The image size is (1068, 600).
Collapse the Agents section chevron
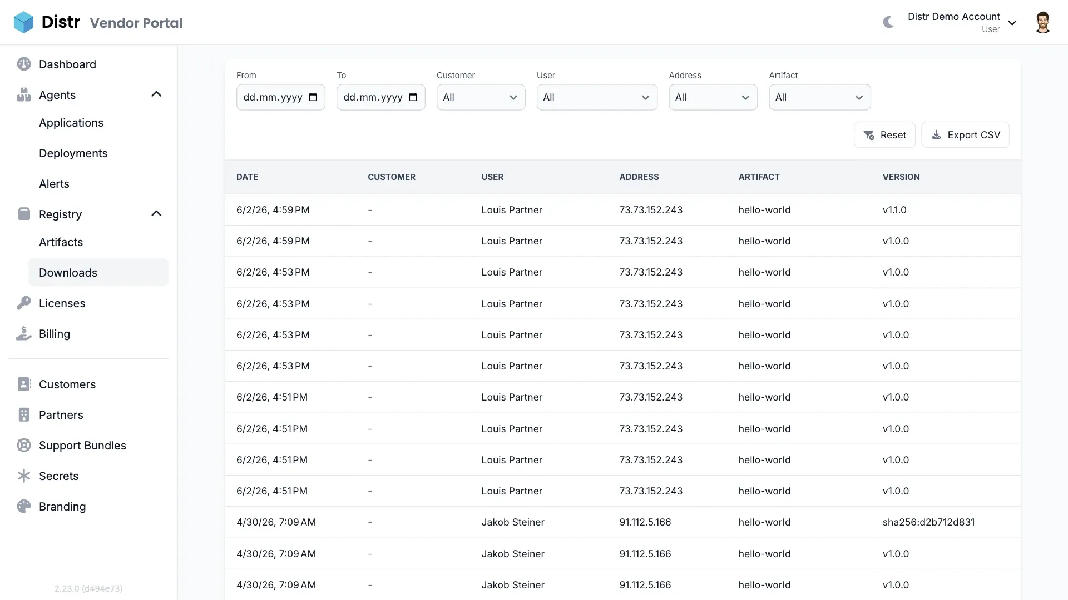(156, 94)
